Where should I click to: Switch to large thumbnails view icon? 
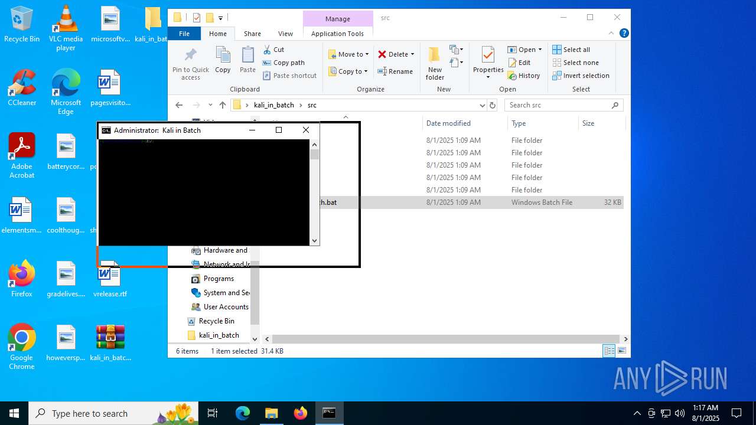click(622, 351)
